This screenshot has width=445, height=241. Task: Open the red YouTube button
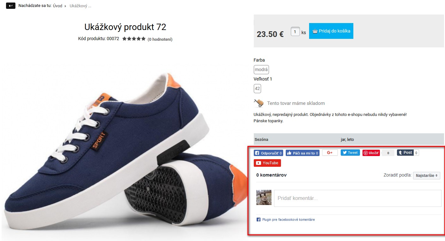click(x=267, y=163)
